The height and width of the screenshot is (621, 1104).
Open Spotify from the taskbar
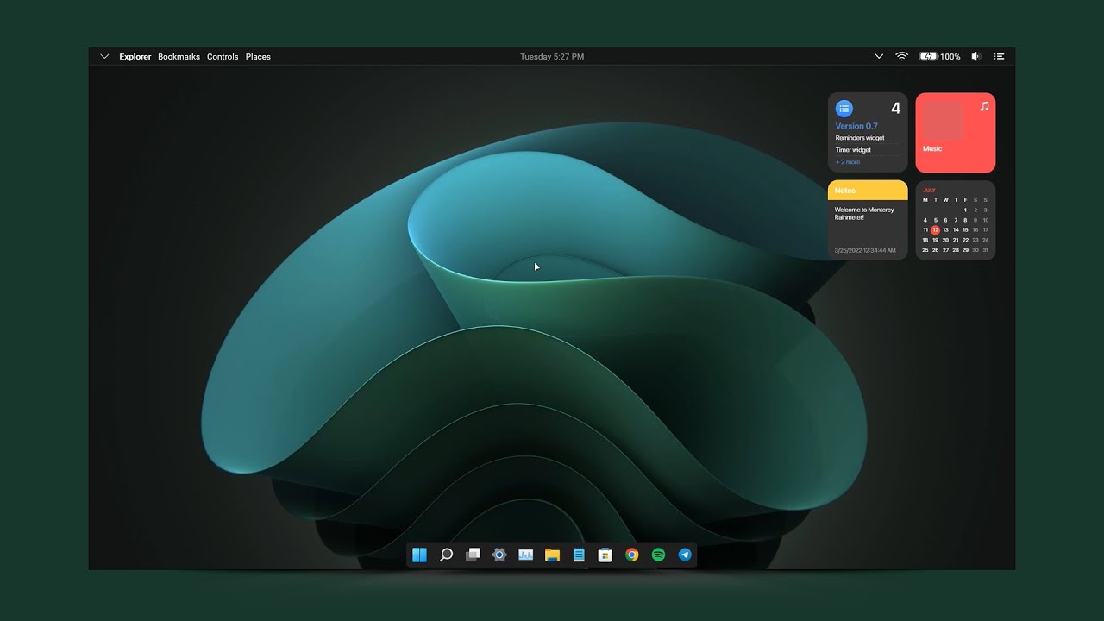tap(658, 555)
